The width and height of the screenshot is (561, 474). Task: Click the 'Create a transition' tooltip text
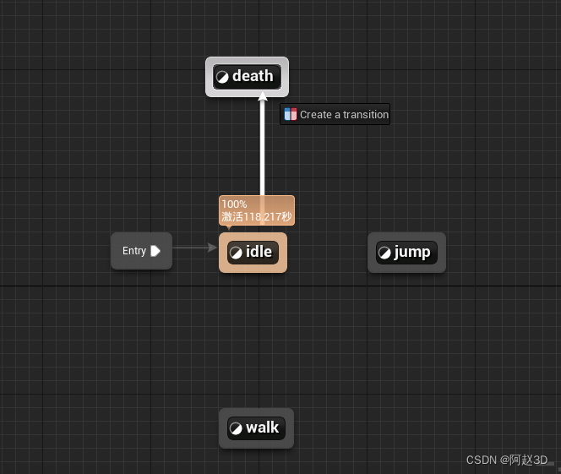[344, 114]
